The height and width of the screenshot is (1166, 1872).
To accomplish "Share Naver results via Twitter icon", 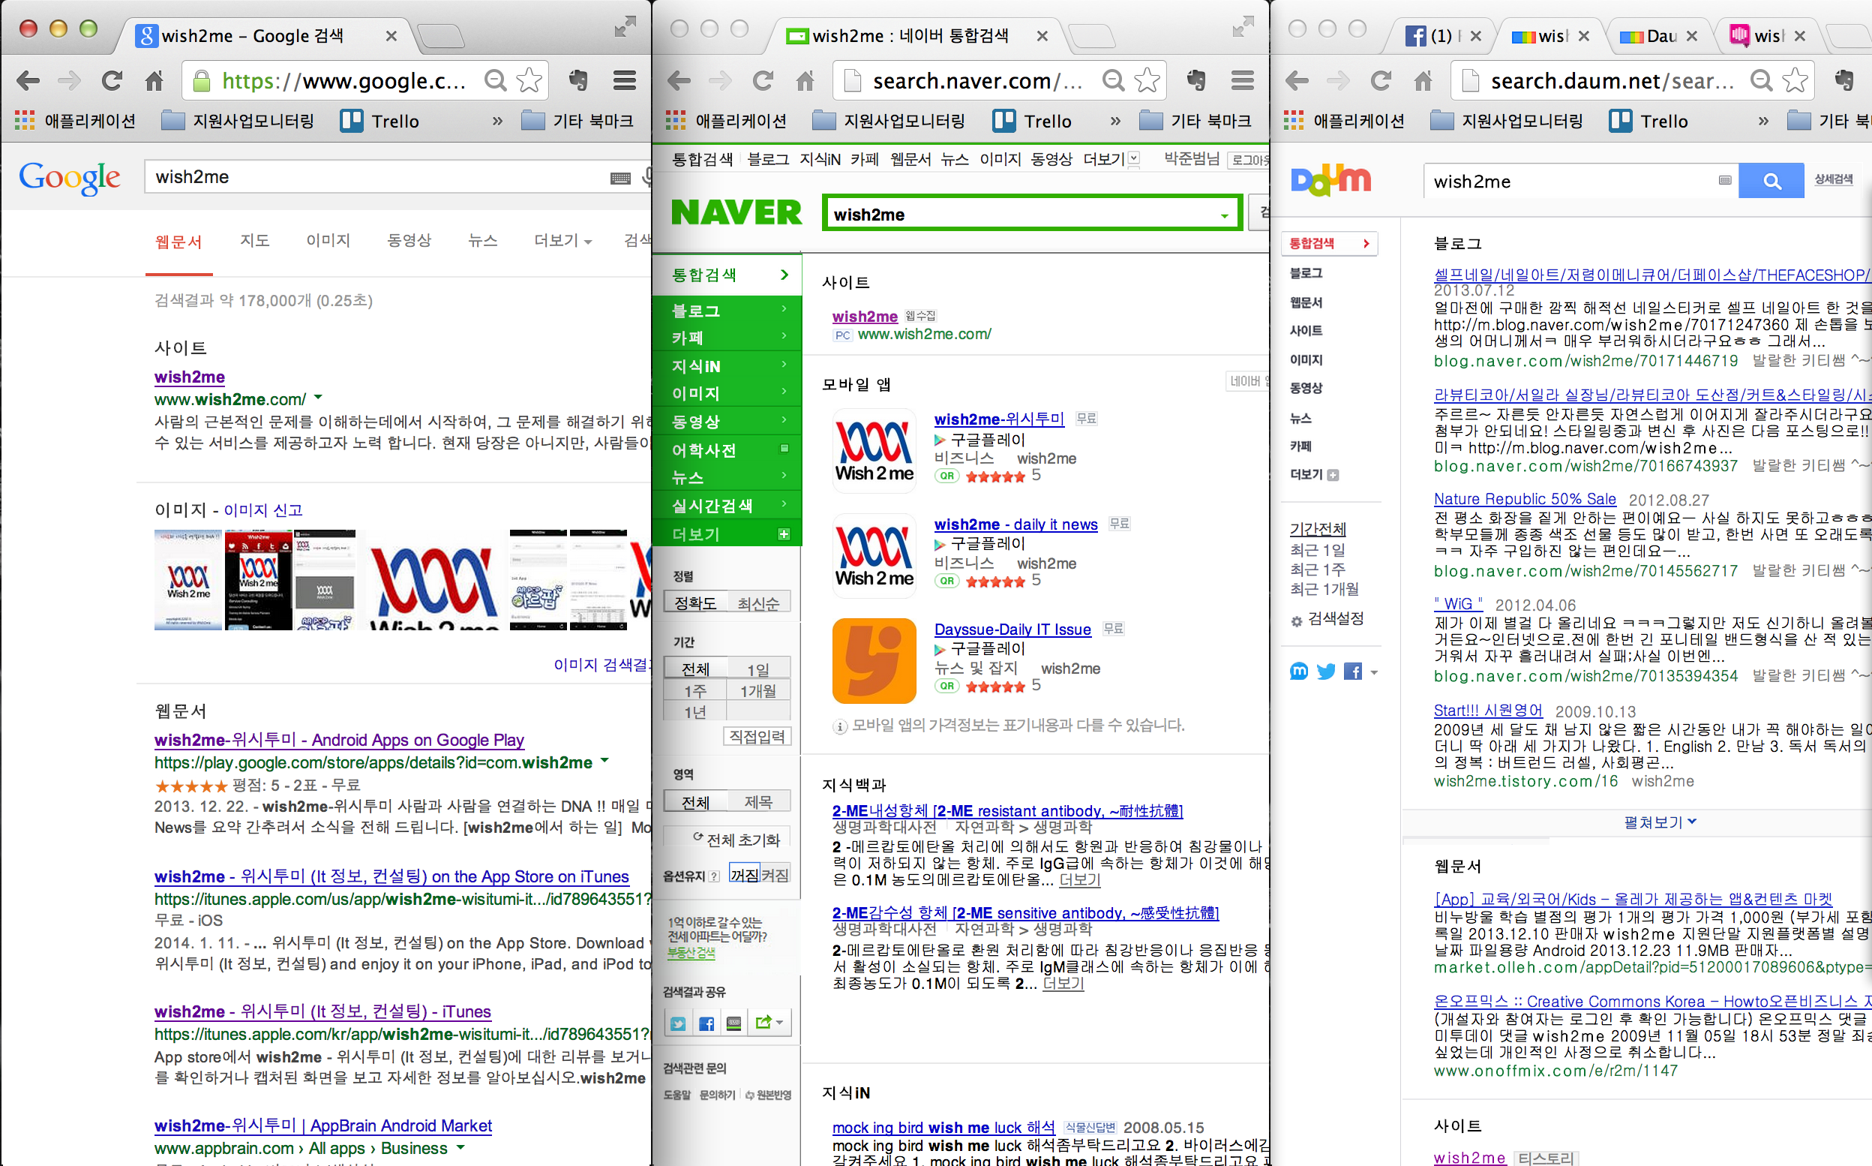I will click(x=678, y=1023).
